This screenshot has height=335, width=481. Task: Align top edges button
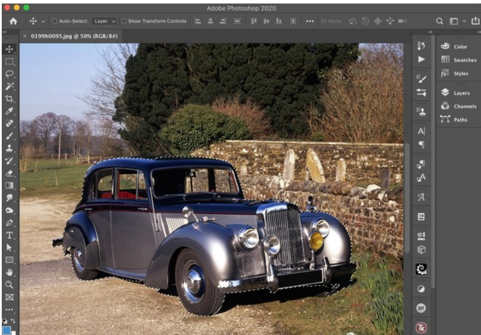pyautogui.click(x=254, y=21)
